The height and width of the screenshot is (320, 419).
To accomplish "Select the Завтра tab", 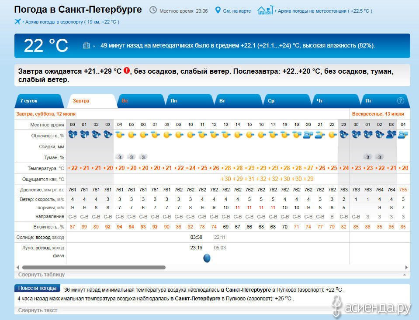I will click(x=92, y=101).
